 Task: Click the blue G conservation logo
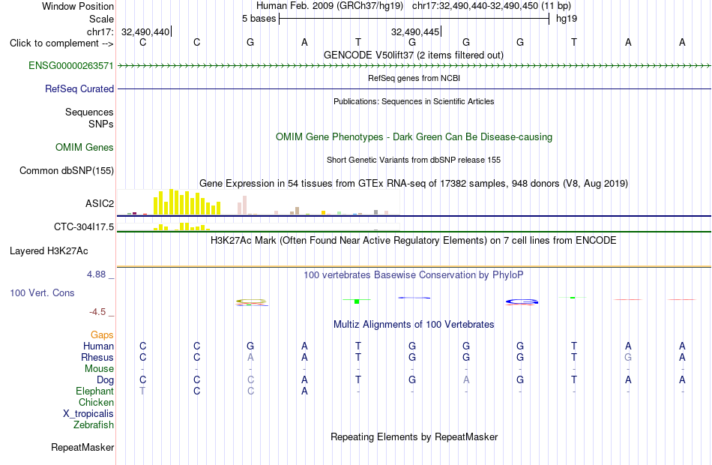[x=522, y=301]
